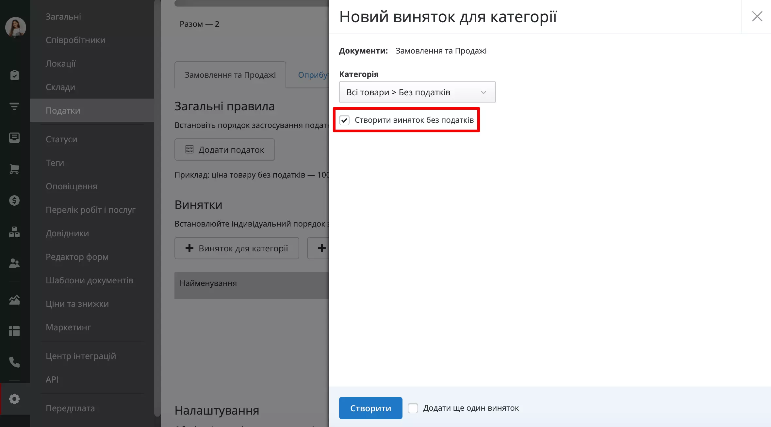771x427 pixels.
Task: Open the warehouse boxes icon in sidebar
Action: coord(14,232)
